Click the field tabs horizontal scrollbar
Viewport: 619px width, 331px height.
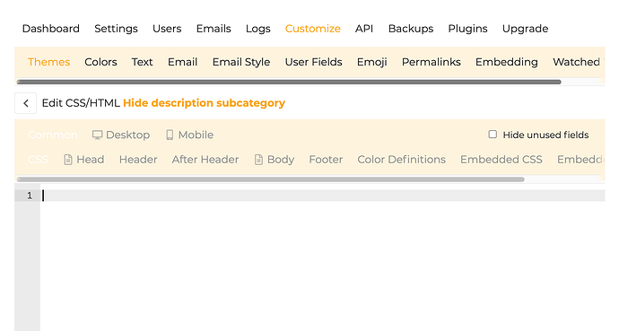270,179
